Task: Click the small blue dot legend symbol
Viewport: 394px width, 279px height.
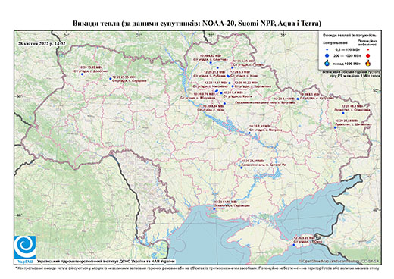Action: point(327,49)
